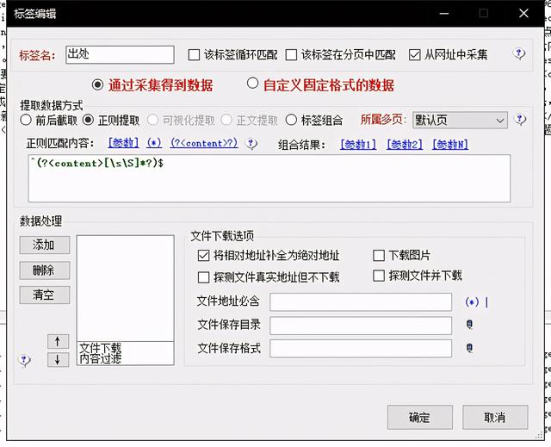The height and width of the screenshot is (447, 551).
Task: Click icon next to 文件保存目录 field
Action: pyautogui.click(x=470, y=326)
